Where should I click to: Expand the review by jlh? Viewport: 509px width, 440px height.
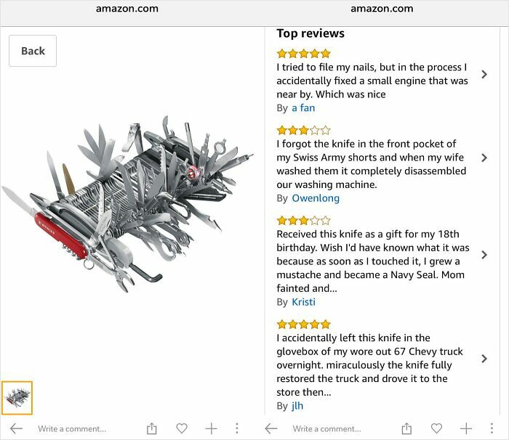[x=484, y=359]
